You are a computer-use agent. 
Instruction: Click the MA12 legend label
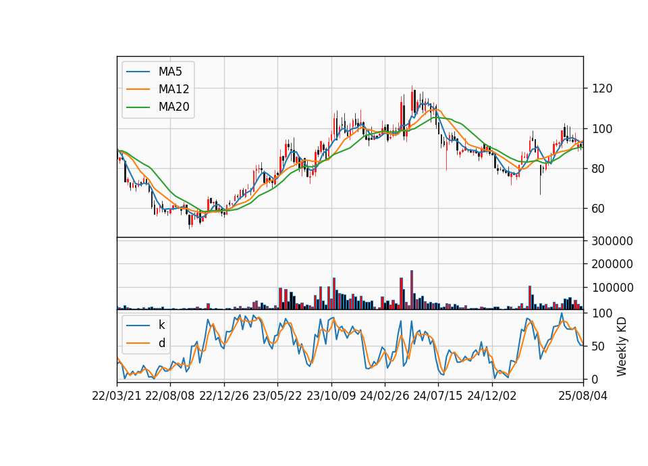(173, 89)
